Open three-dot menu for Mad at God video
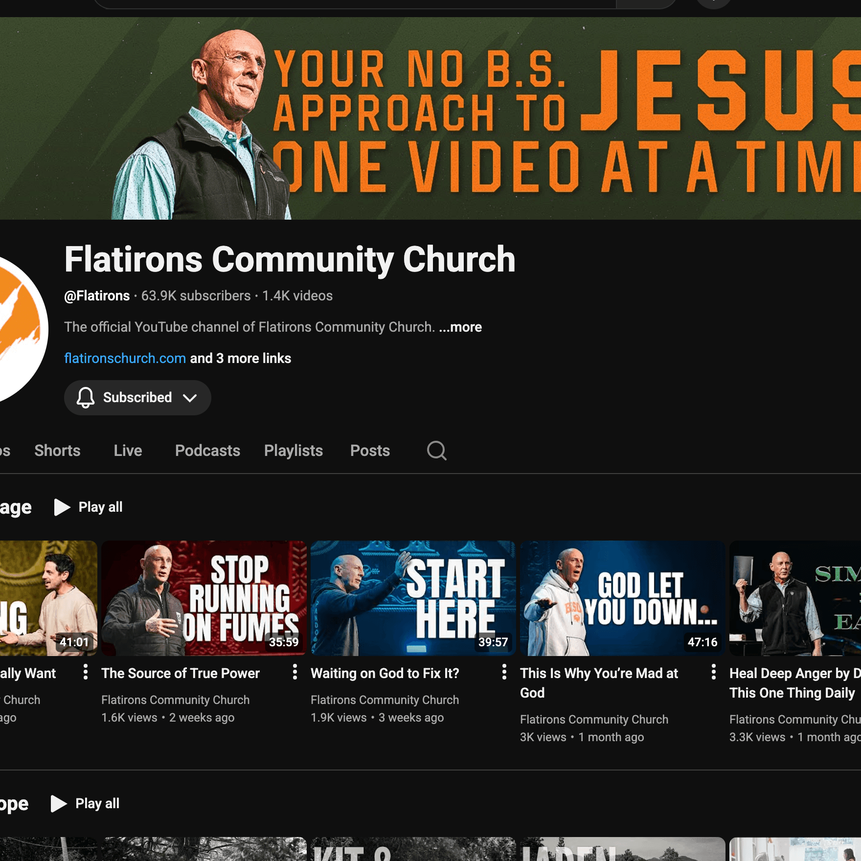 click(713, 672)
